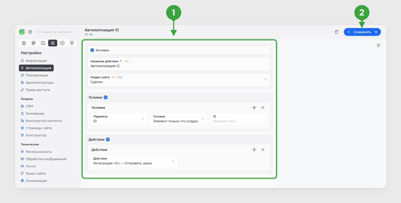Remove the Условие block with X
This screenshot has width=401, height=203.
pyautogui.click(x=263, y=108)
